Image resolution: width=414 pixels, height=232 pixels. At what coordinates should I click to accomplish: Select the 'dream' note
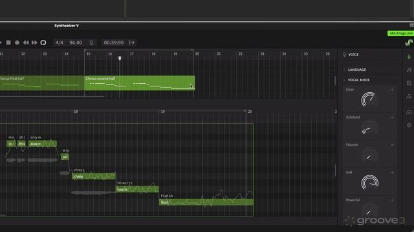[43, 144]
